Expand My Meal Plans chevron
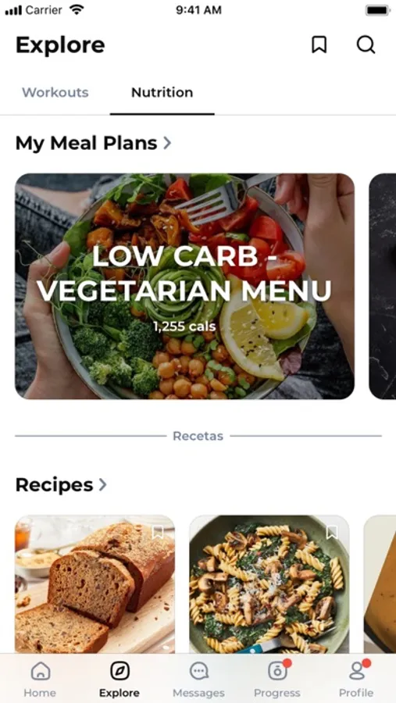396x703 pixels. [x=167, y=143]
